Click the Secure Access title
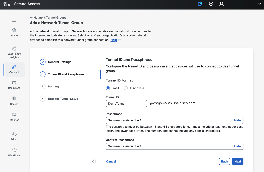This screenshot has width=264, height=172. pos(27,4)
